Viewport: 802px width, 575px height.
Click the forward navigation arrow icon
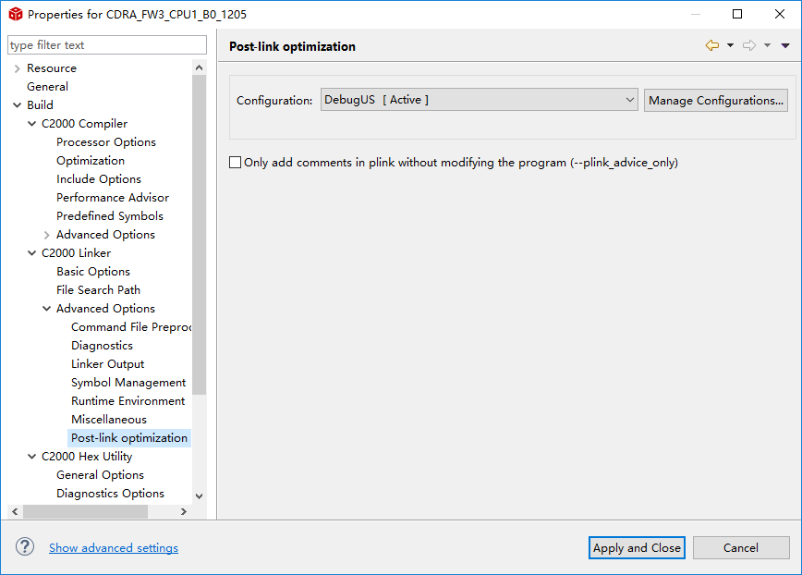click(749, 45)
